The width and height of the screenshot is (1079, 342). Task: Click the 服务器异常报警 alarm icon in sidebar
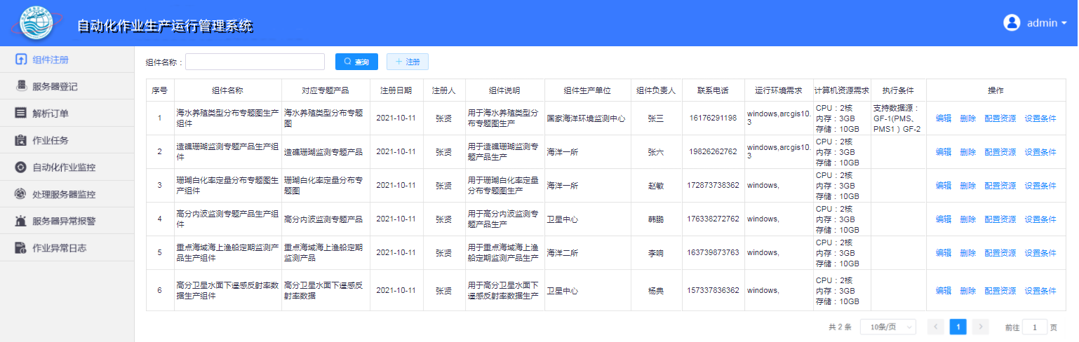click(21, 221)
